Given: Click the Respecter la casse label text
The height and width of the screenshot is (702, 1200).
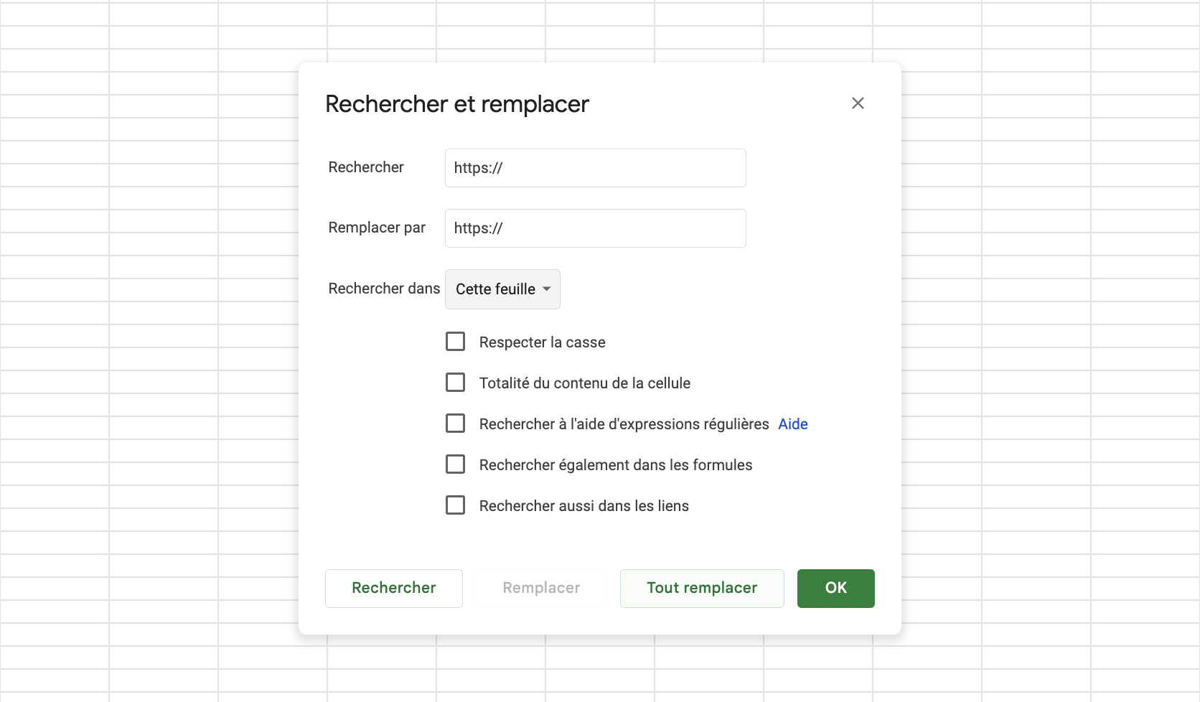Looking at the screenshot, I should pyautogui.click(x=542, y=342).
